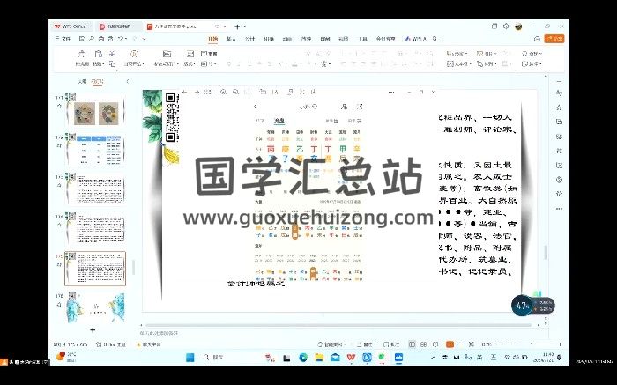
Task: Show hidden system tray icons chevron
Action: click(434, 358)
